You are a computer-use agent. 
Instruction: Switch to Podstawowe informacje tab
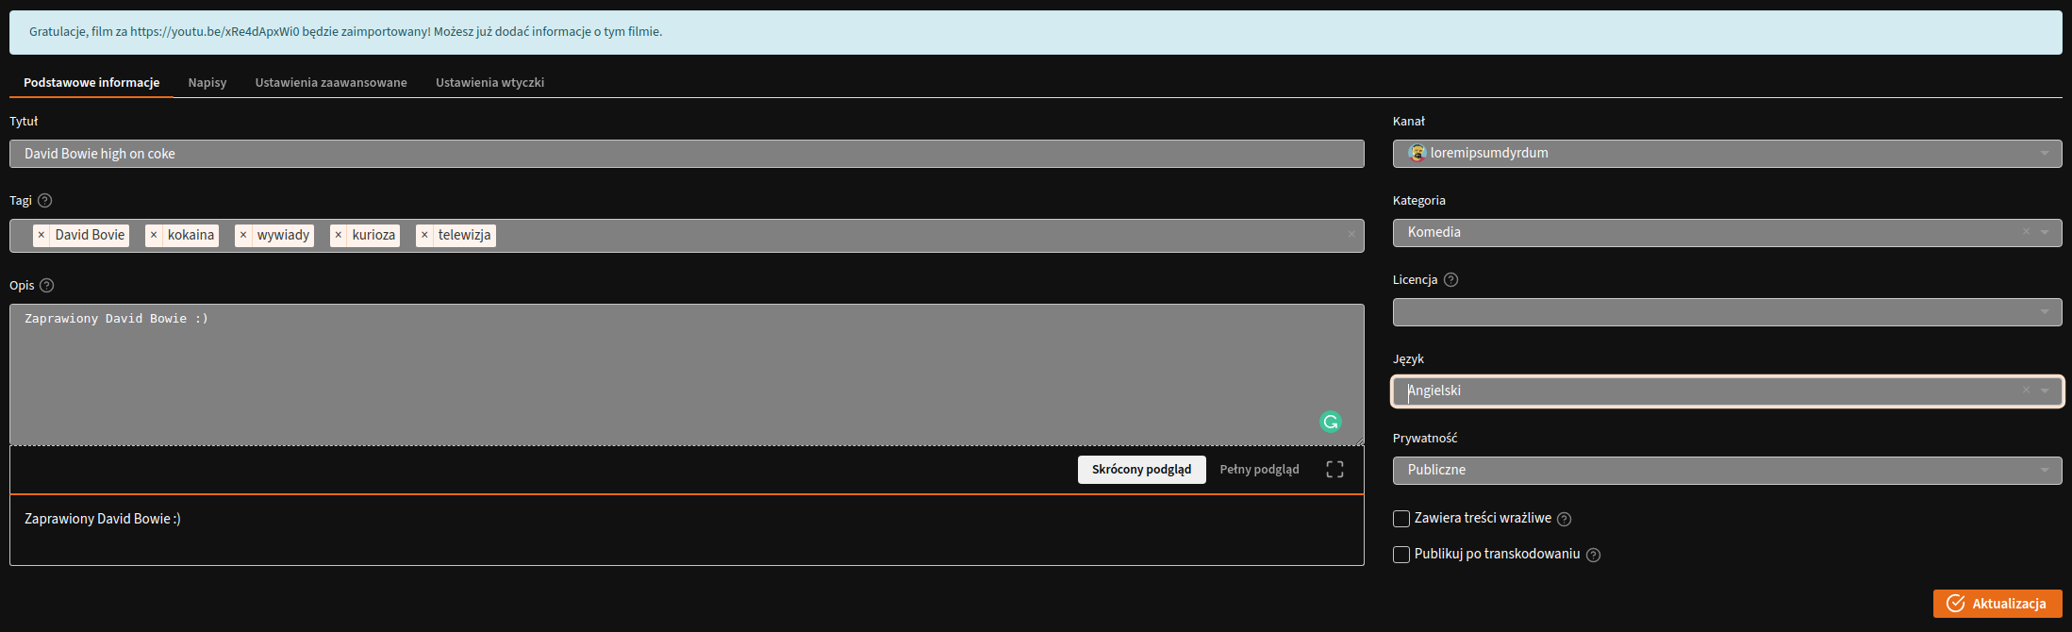click(91, 83)
